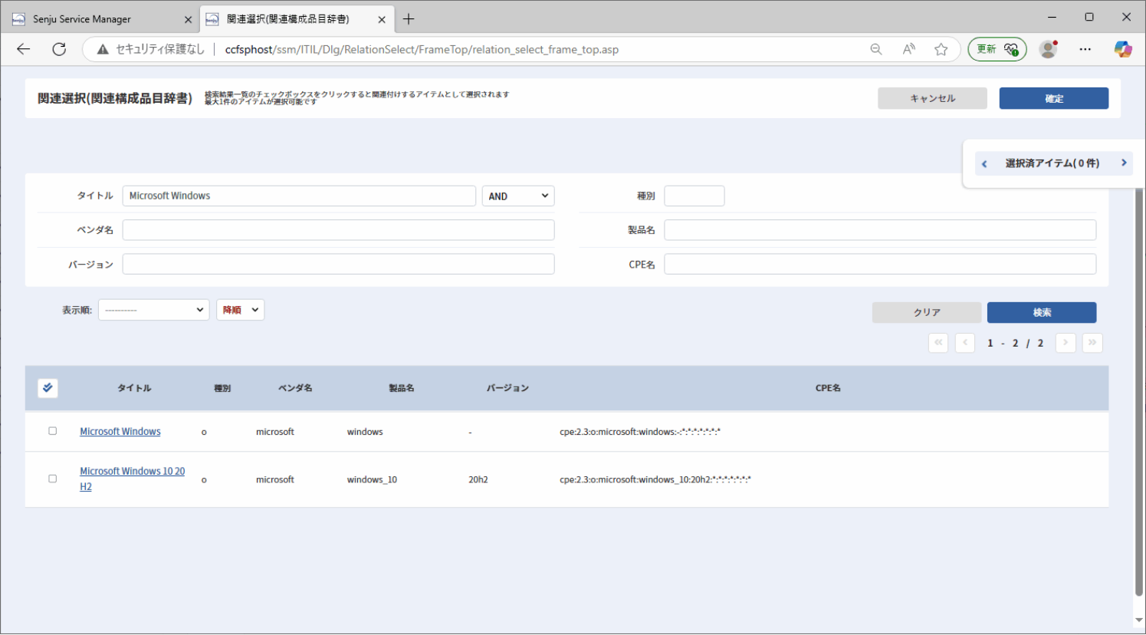The width and height of the screenshot is (1146, 635).
Task: Reload the page with the refresh icon
Action: (x=59, y=49)
